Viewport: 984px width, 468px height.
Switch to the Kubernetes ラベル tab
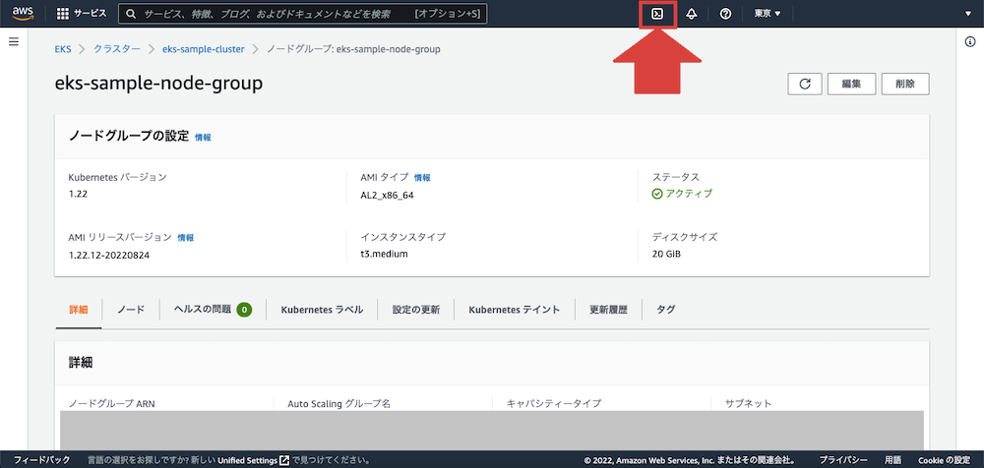pyautogui.click(x=322, y=309)
